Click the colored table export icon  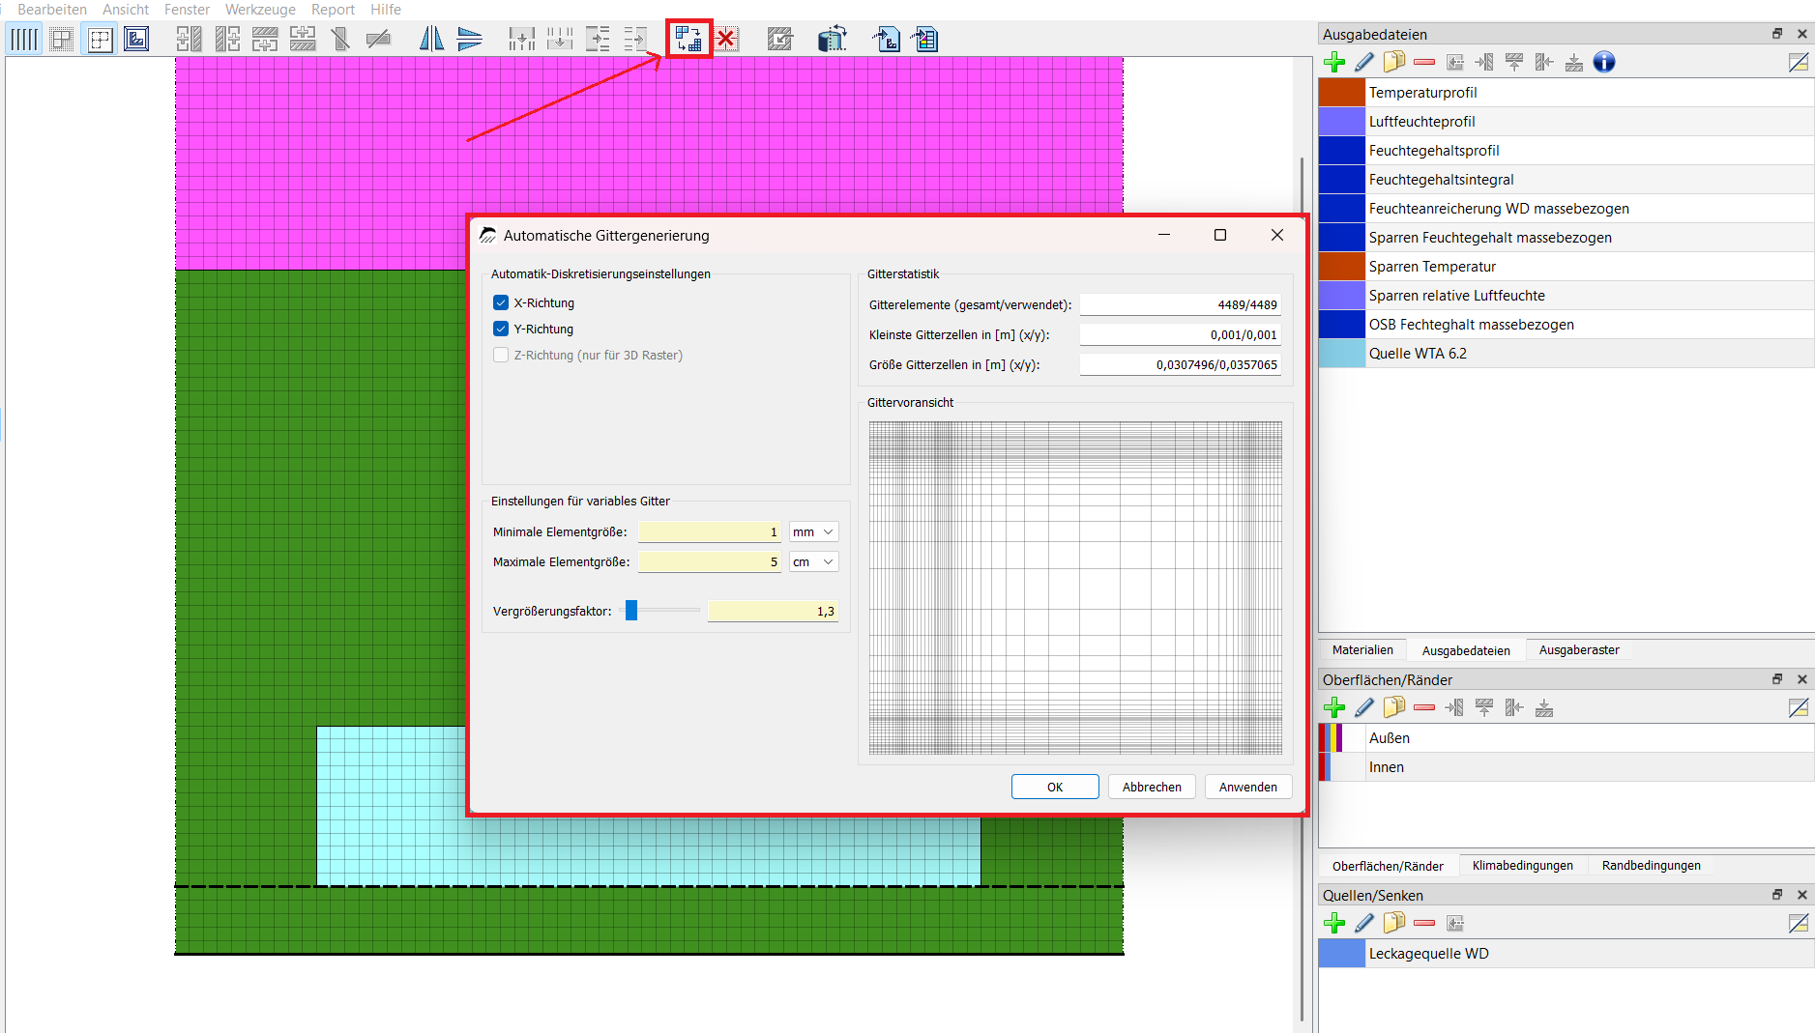tap(925, 40)
